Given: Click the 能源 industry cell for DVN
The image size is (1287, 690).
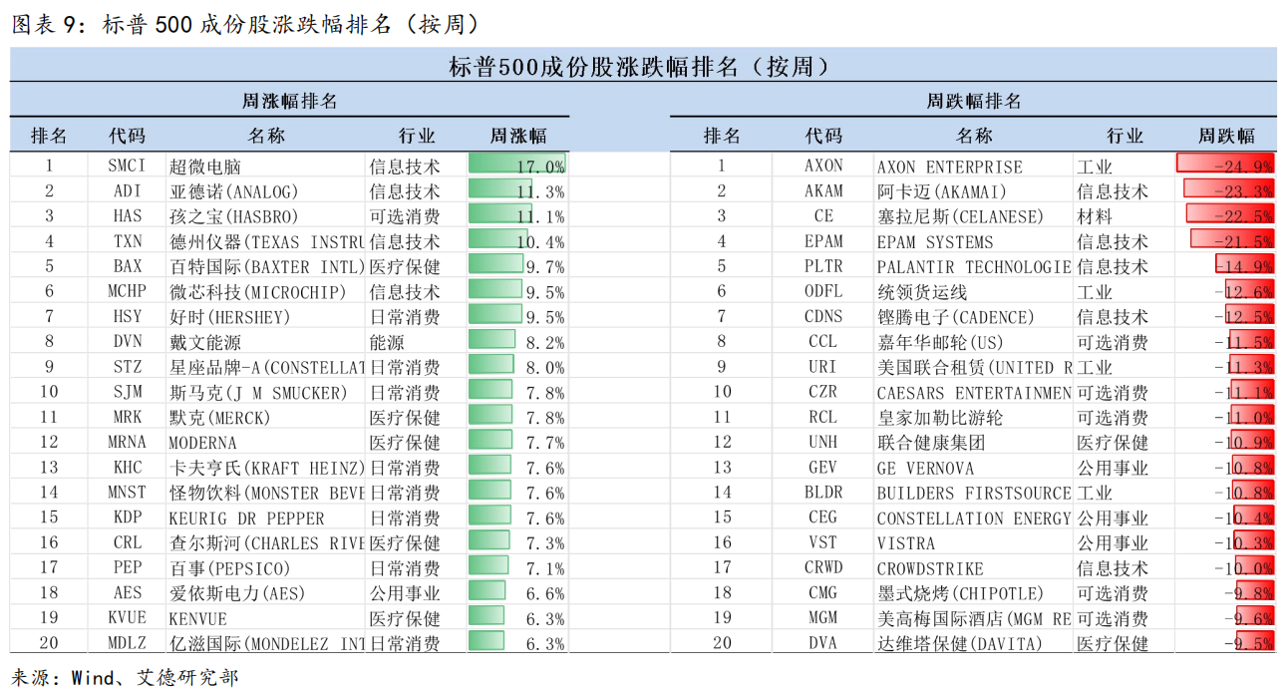Looking at the screenshot, I should [387, 342].
